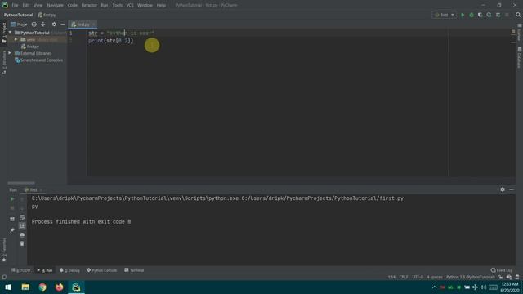The height and width of the screenshot is (294, 523).
Task: Collapse the PythonTutorial root folder
Action: (x=11, y=33)
